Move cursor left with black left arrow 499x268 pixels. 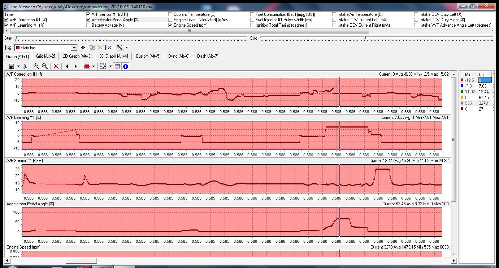pos(67,66)
